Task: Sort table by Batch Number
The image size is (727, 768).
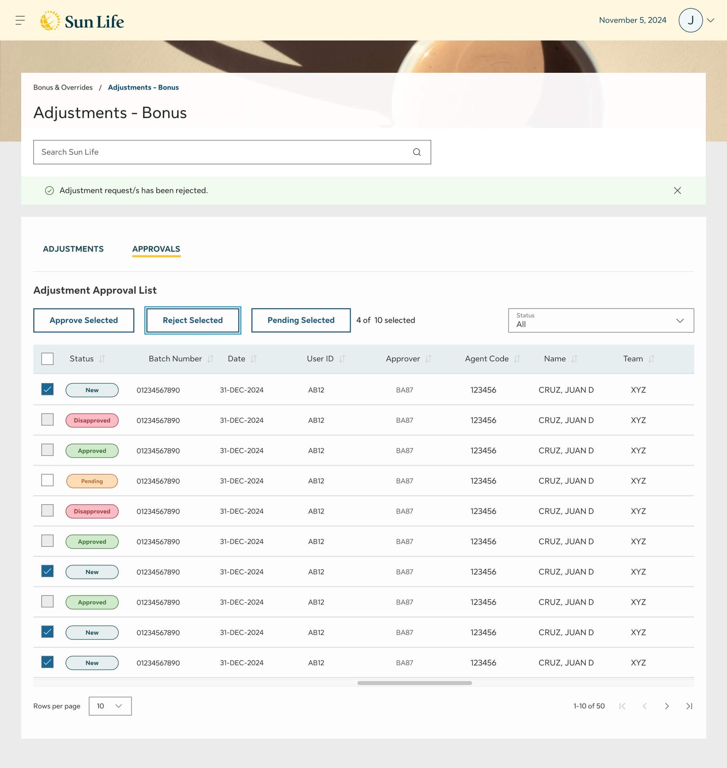Action: coord(210,358)
